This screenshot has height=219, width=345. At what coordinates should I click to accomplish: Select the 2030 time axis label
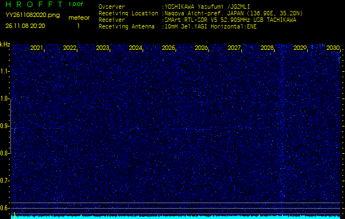(333, 48)
